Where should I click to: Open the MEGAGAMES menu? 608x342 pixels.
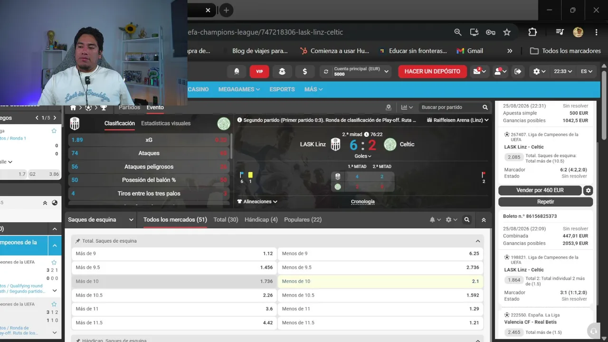coord(239,89)
